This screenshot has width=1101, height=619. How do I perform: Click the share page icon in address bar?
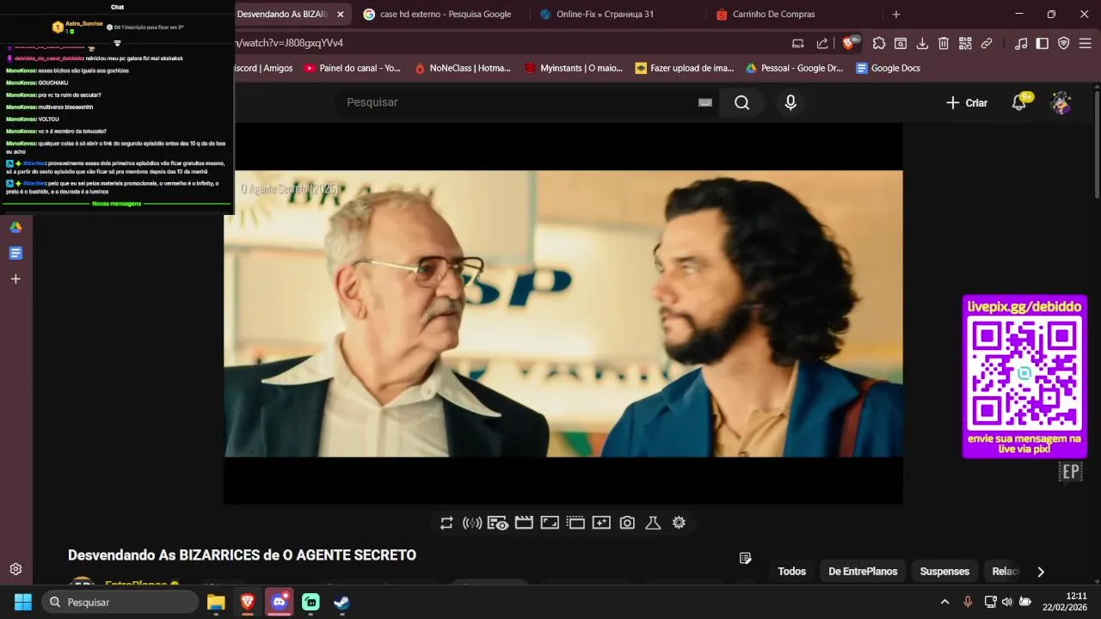(822, 43)
